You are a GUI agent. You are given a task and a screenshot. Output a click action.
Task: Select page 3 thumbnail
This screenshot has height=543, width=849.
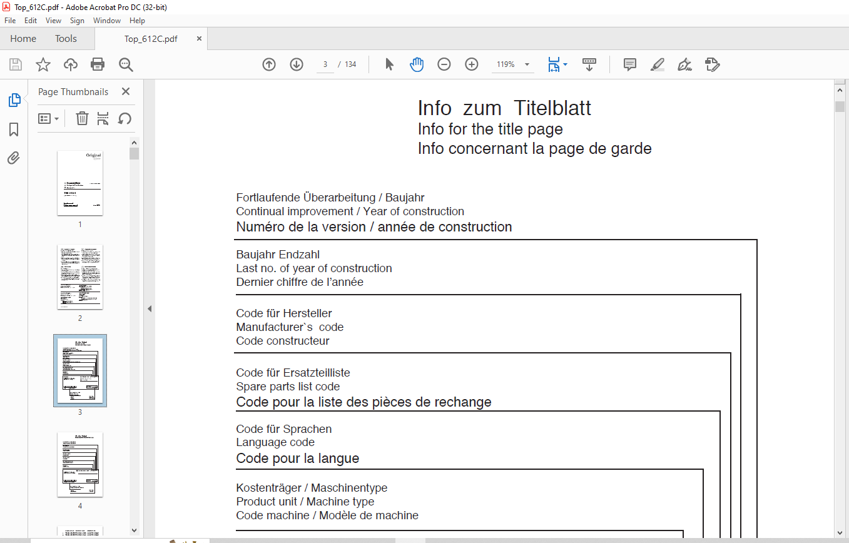(80, 370)
